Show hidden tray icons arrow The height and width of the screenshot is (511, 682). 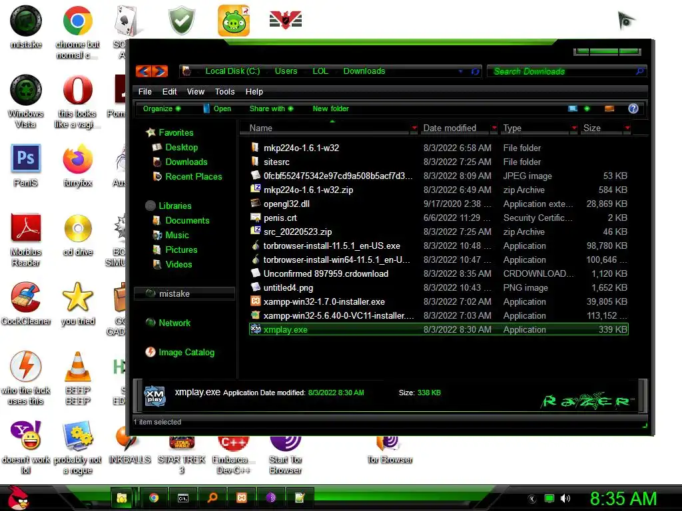pyautogui.click(x=532, y=499)
